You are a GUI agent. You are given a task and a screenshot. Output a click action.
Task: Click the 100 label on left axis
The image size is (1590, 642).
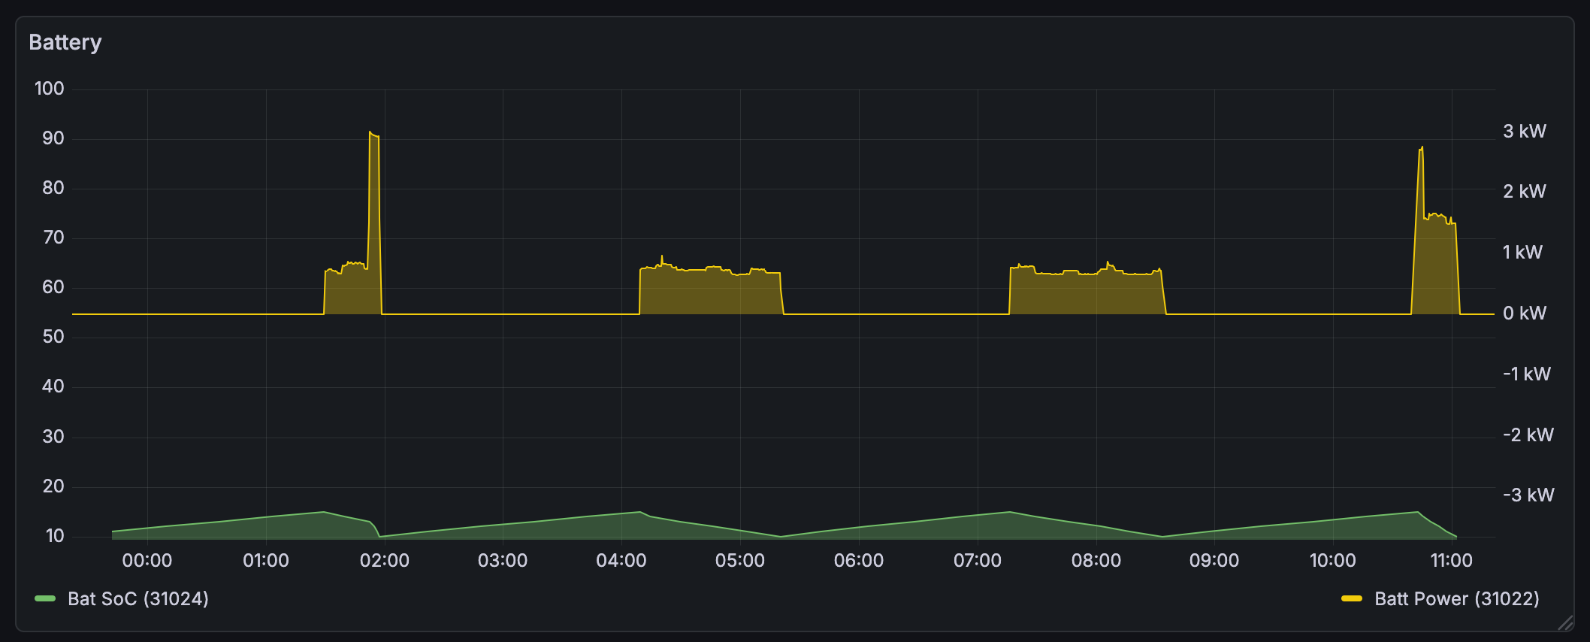(50, 89)
